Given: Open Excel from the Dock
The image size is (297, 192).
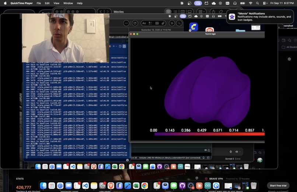Looking at the screenshot, I should (x=136, y=186).
